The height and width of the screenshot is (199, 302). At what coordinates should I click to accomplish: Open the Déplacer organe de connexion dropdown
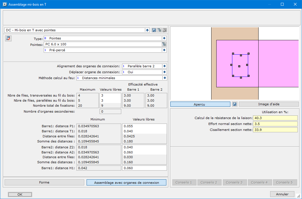pyautogui.click(x=165, y=72)
